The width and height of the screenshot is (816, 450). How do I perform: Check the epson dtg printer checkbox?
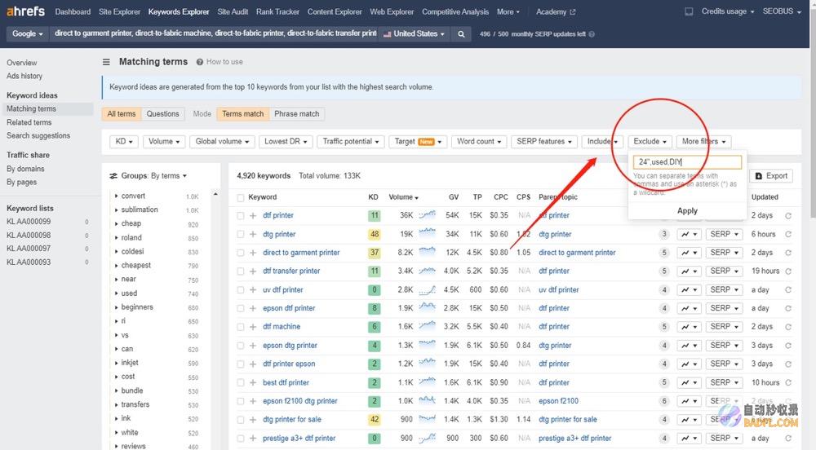tap(241, 346)
